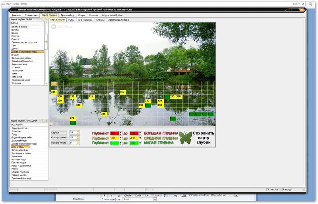The height and width of the screenshot is (204, 318).
Task: Click the browser refresh icon
Action: click(x=303, y=4)
